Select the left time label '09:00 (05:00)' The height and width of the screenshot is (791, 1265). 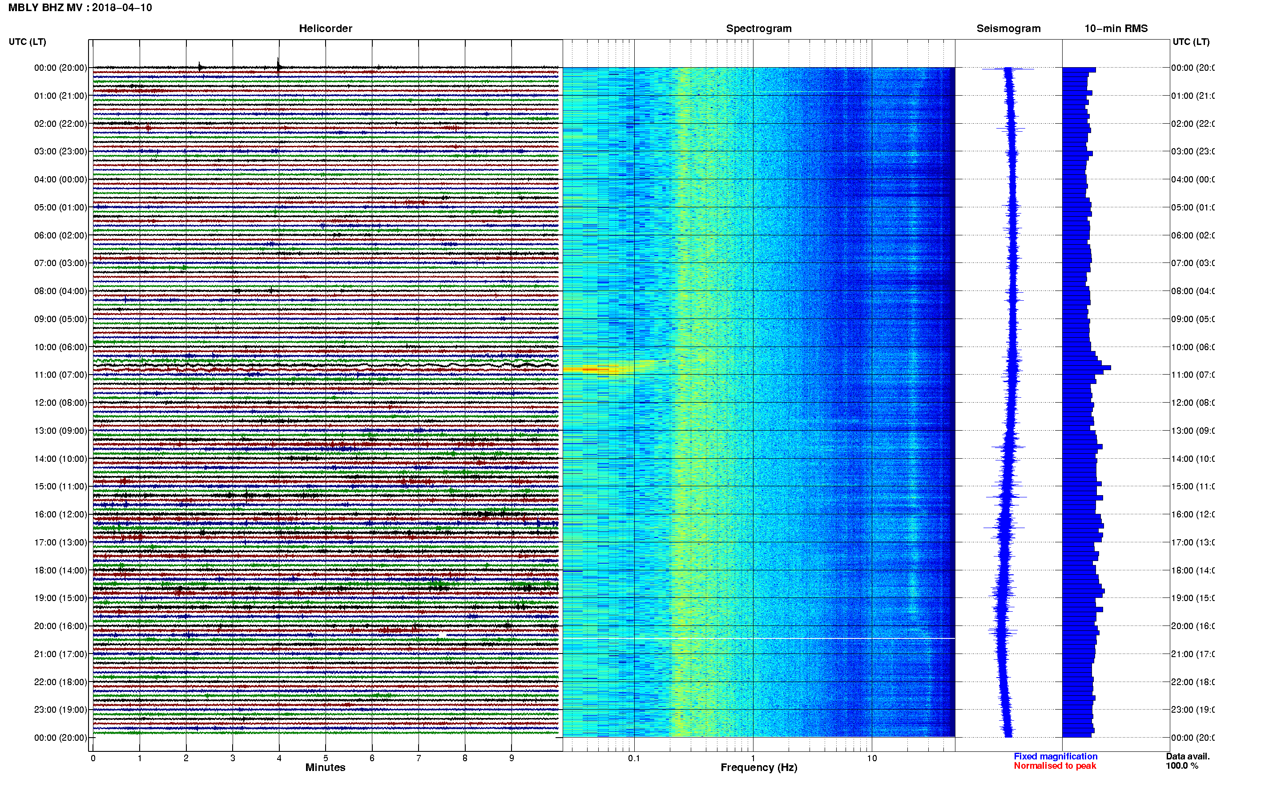pyautogui.click(x=60, y=319)
